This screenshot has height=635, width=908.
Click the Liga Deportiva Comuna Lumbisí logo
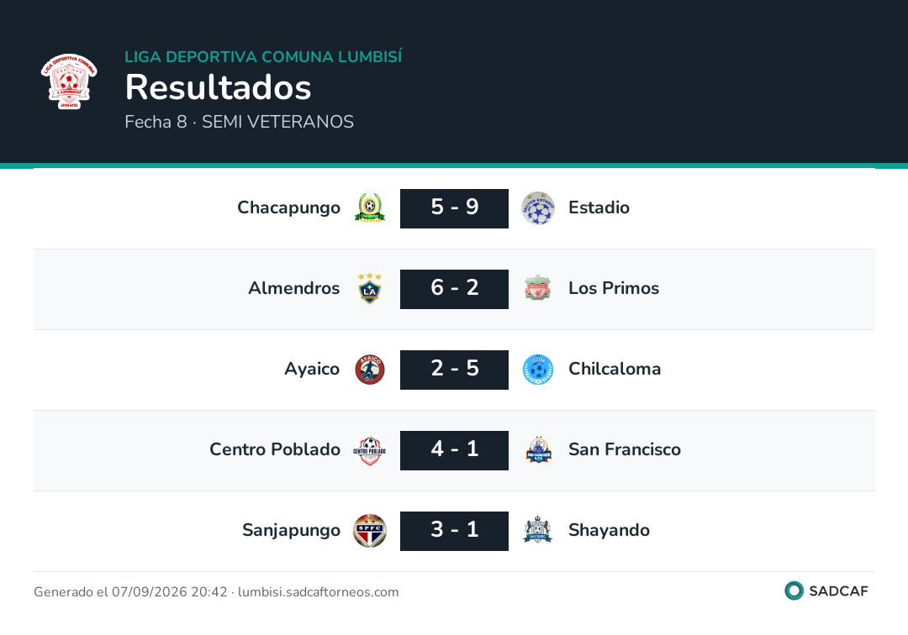tap(69, 81)
